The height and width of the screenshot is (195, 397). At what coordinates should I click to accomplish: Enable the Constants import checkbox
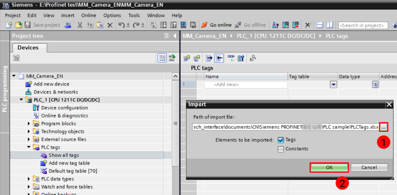[x=281, y=149]
